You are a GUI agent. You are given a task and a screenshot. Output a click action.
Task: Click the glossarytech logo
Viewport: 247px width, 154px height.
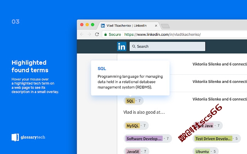(x=28, y=137)
